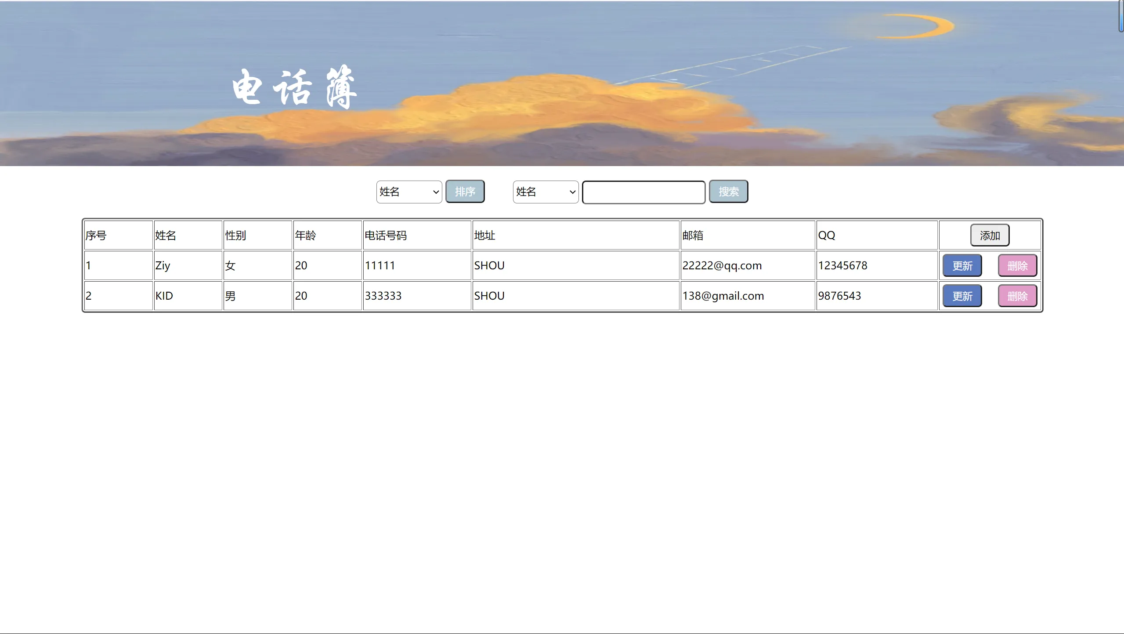This screenshot has height=634, width=1124.
Task: Click the age cell 20 in Ziy's row
Action: 328,265
